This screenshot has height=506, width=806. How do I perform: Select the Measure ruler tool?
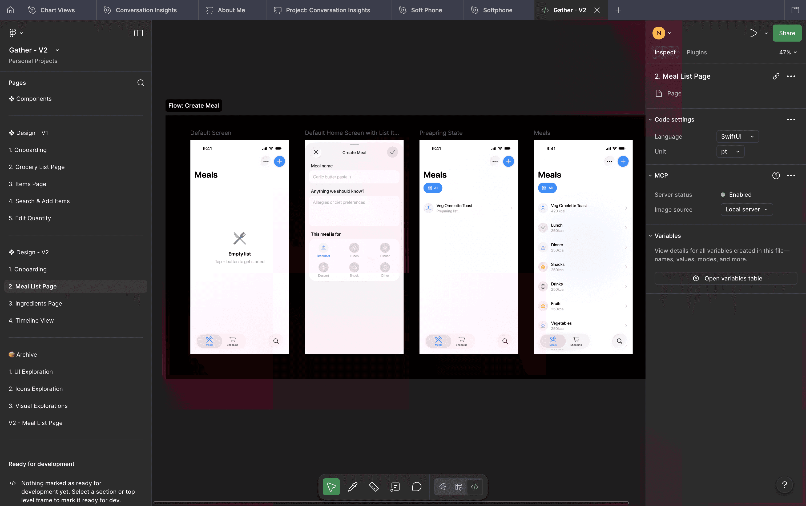[x=374, y=487]
